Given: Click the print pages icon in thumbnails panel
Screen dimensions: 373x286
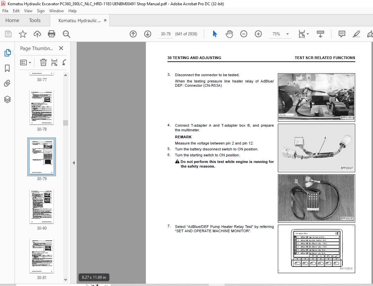Looking at the screenshot, I should click(54, 62).
